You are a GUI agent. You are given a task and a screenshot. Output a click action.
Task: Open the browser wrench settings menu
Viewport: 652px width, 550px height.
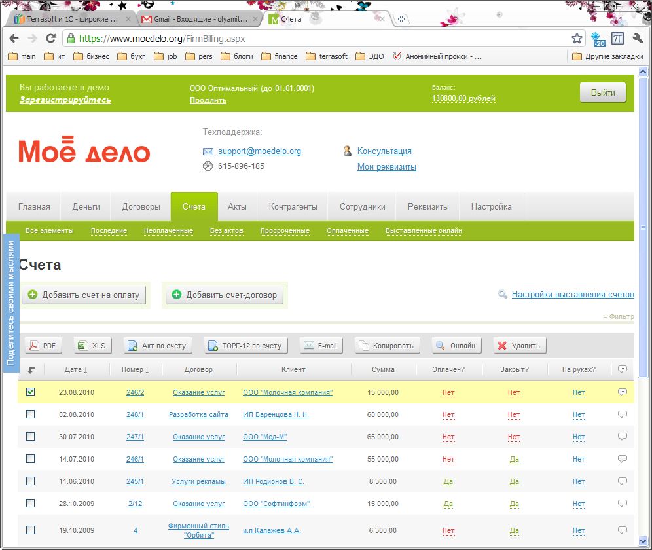coord(638,39)
